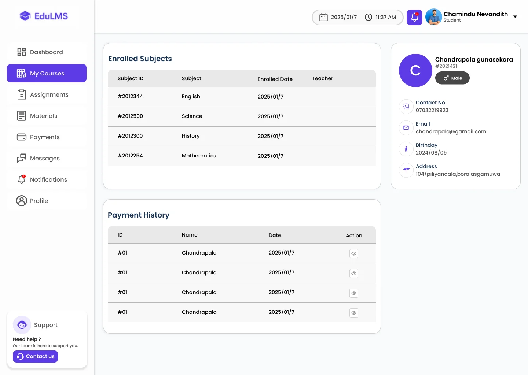Select the Mathematics subject row
Image resolution: width=528 pixels, height=375 pixels.
tap(242, 156)
